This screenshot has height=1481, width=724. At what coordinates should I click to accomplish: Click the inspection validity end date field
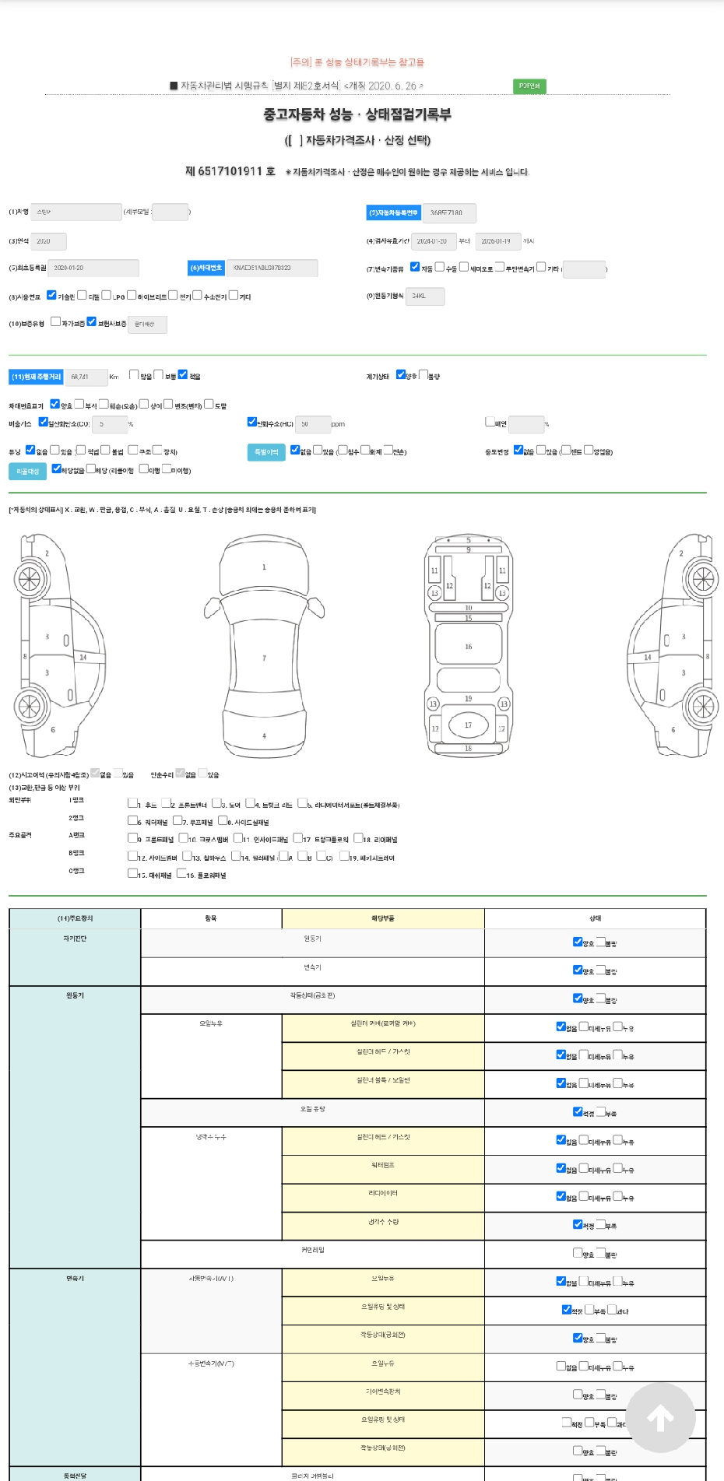point(498,241)
